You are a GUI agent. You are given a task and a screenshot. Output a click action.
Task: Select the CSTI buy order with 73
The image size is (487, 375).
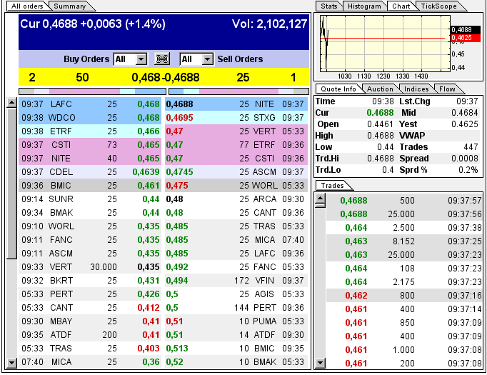point(90,145)
